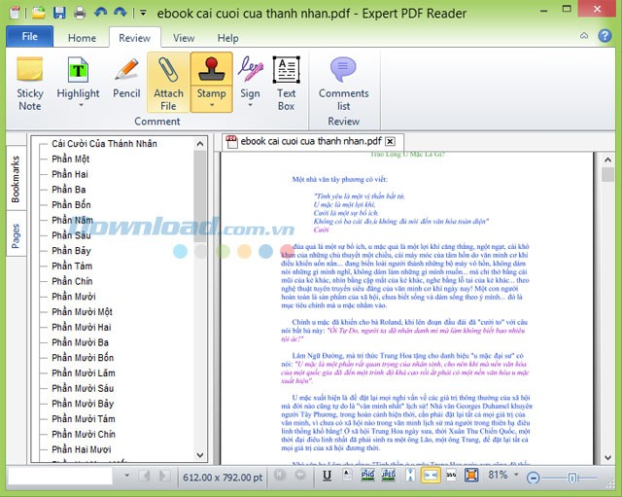Select bookmark Phần Bốn
622x497 pixels.
tap(71, 205)
